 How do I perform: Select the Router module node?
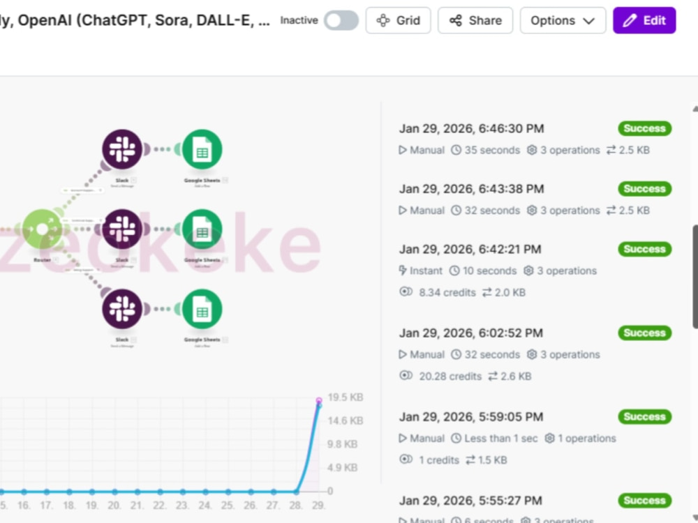43,229
